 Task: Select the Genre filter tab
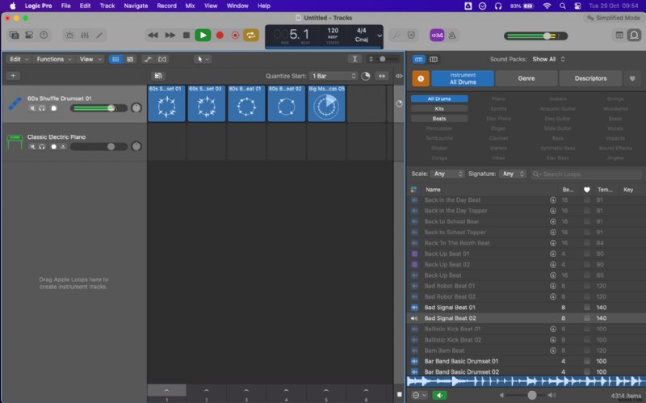click(526, 78)
